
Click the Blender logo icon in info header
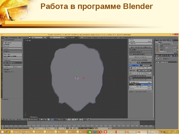tap(82, 37)
